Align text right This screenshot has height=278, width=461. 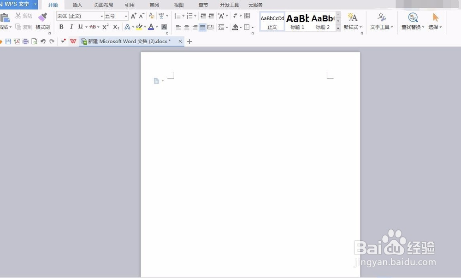click(195, 27)
